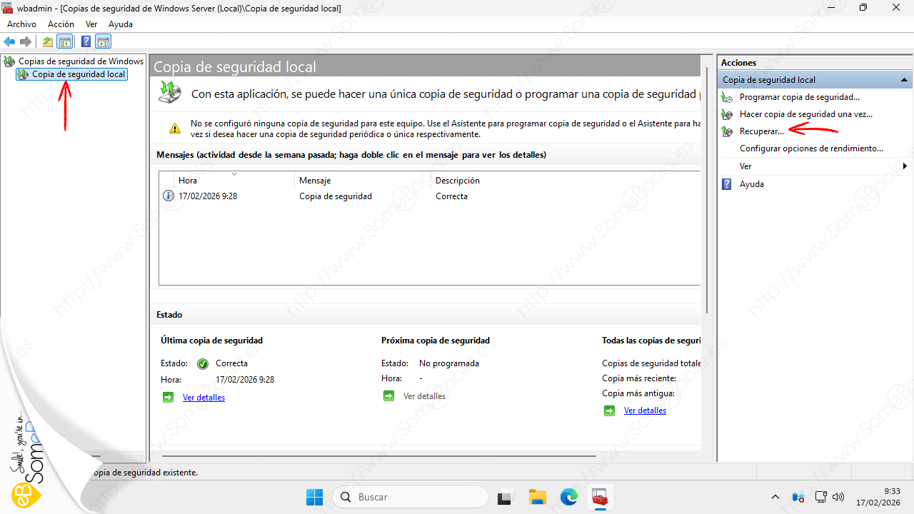
Task: Click the Back arrow in the toolbar
Action: pyautogui.click(x=9, y=42)
